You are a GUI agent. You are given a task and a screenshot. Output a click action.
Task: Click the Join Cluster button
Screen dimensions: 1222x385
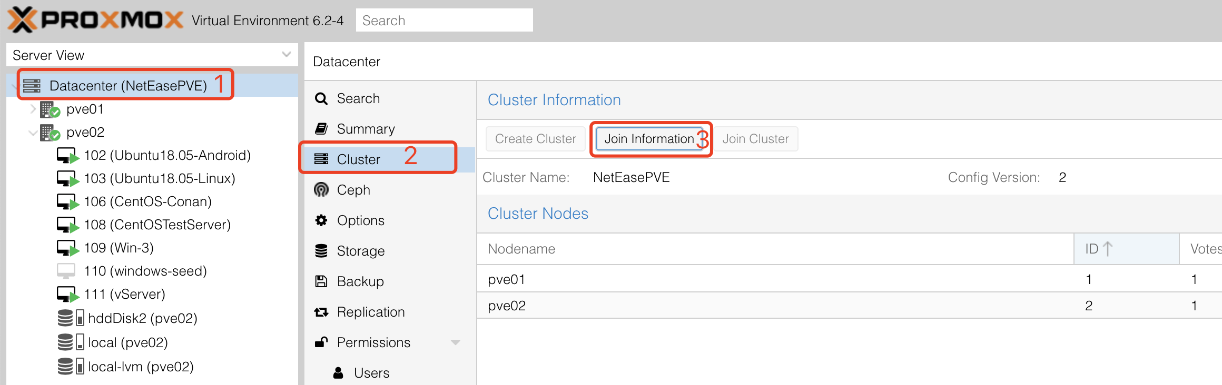pyautogui.click(x=755, y=139)
